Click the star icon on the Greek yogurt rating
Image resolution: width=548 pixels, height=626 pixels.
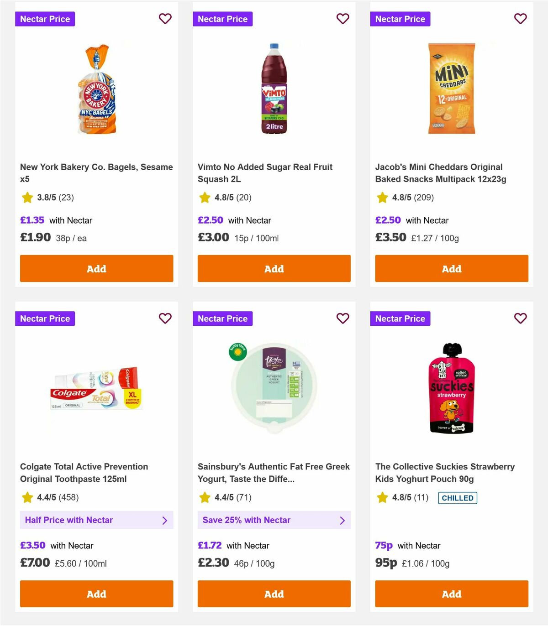(204, 498)
